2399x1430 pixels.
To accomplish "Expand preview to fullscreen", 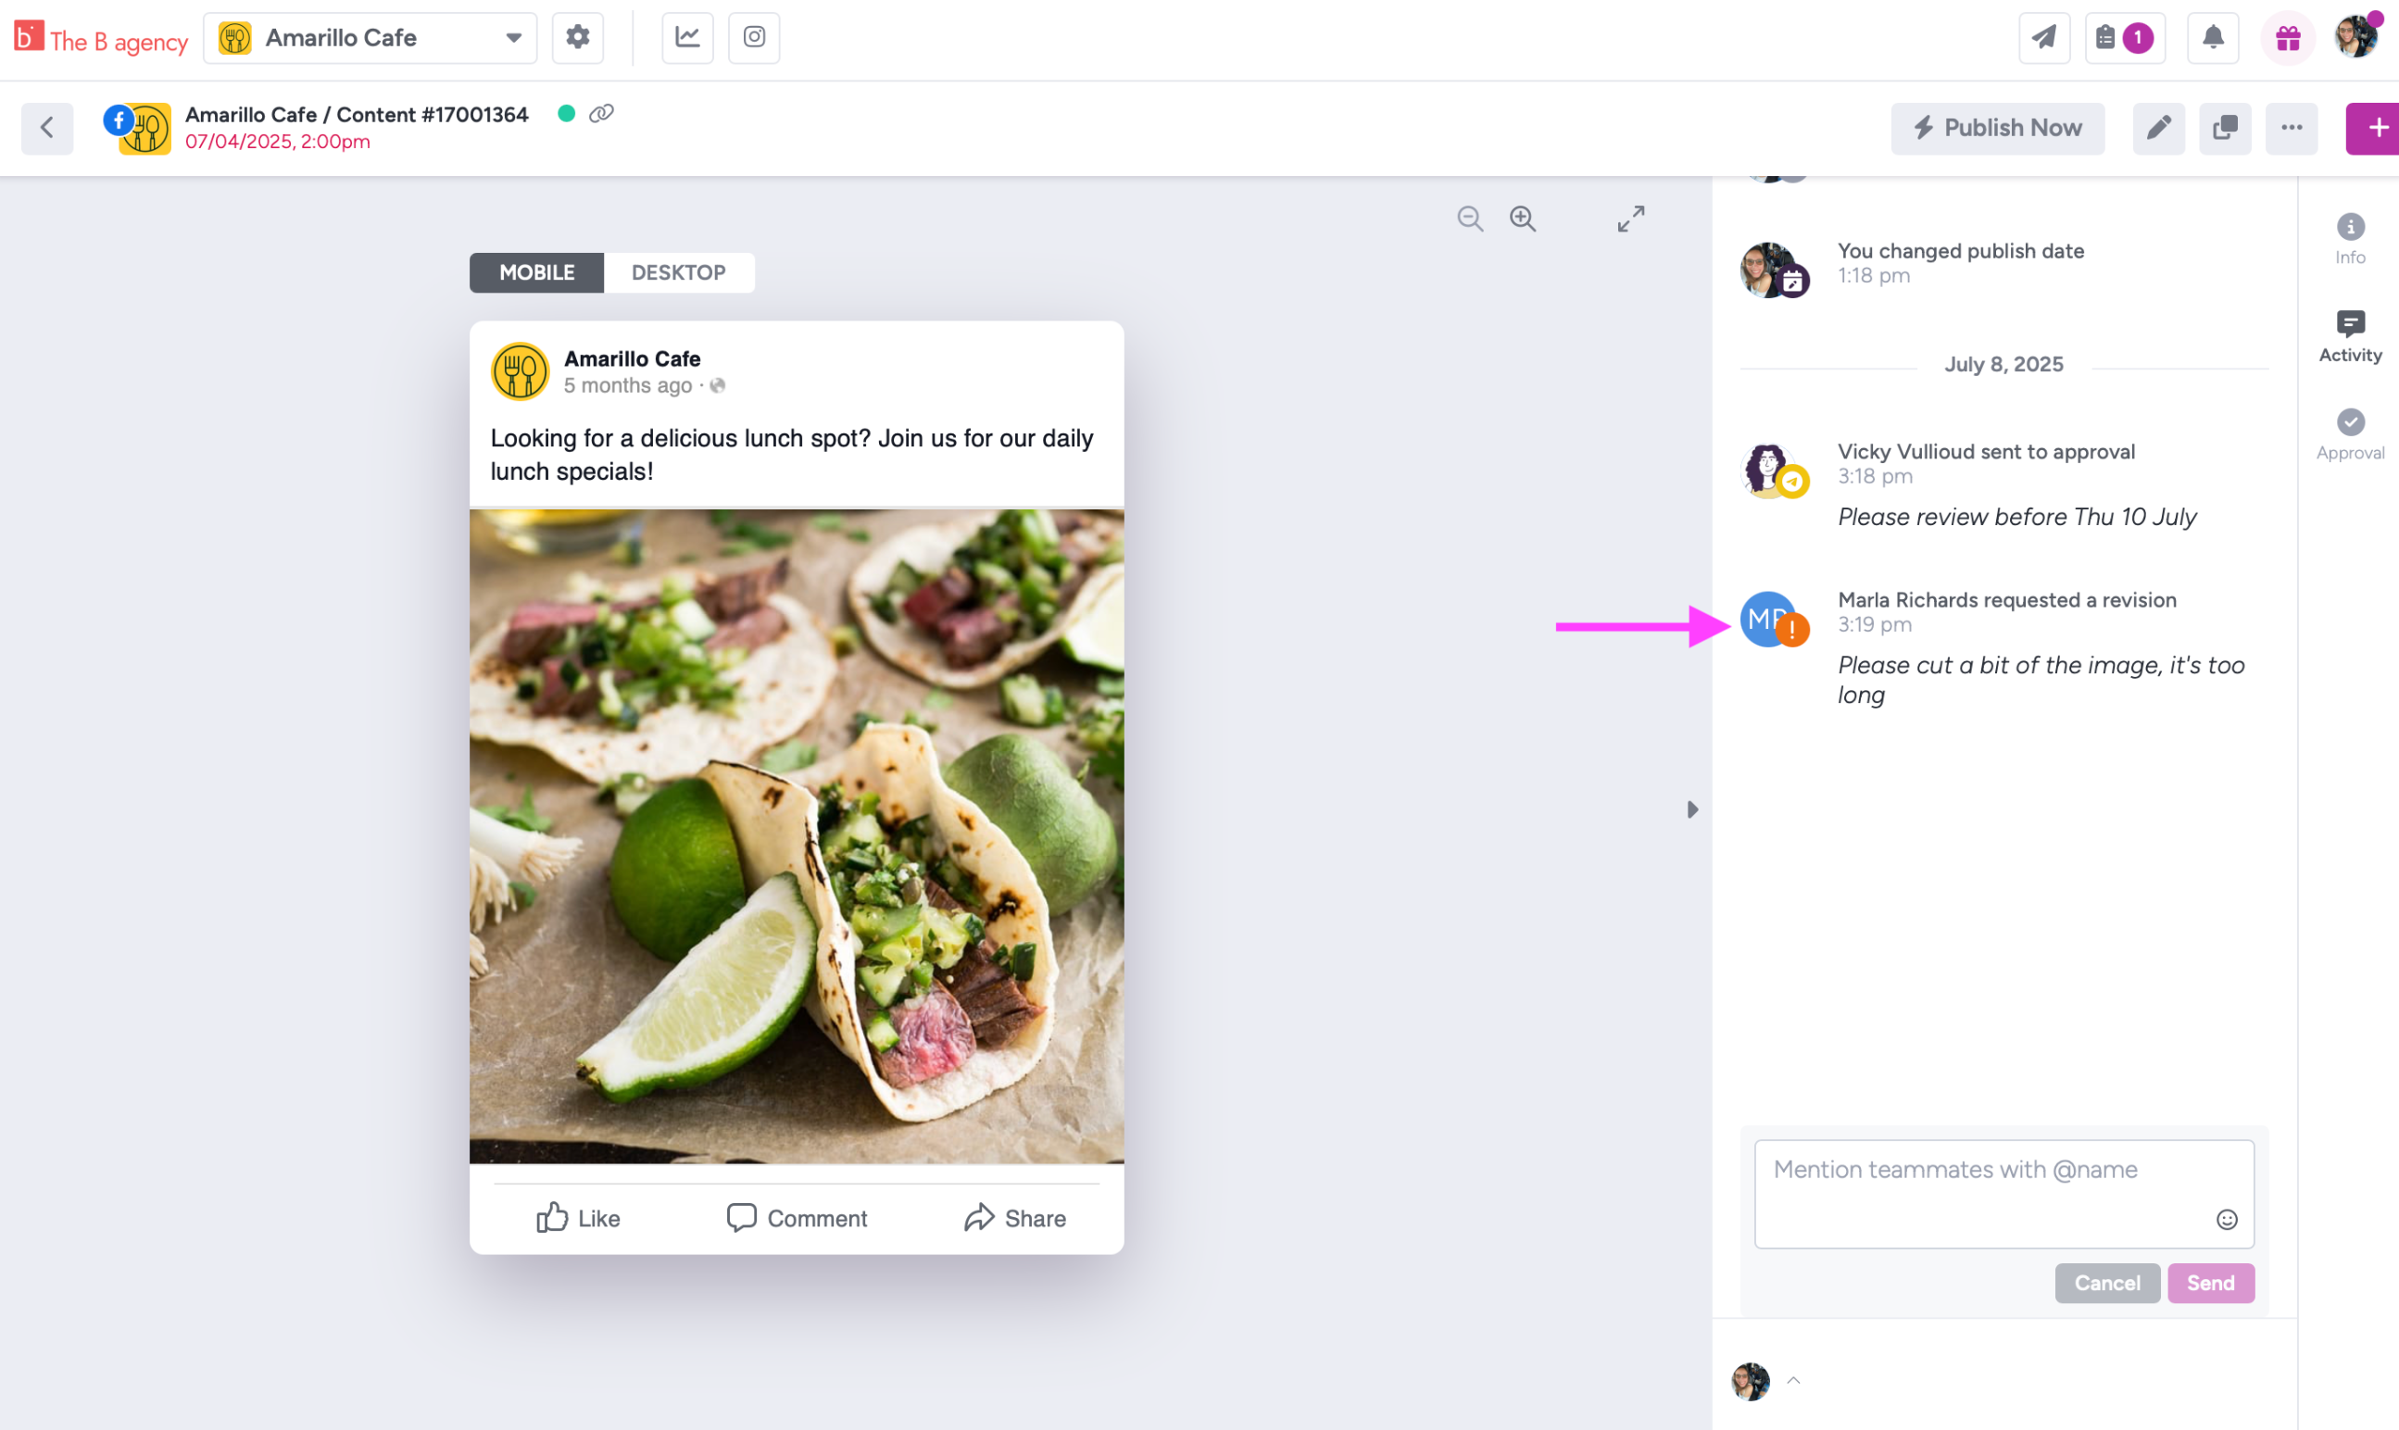I will (x=1630, y=219).
